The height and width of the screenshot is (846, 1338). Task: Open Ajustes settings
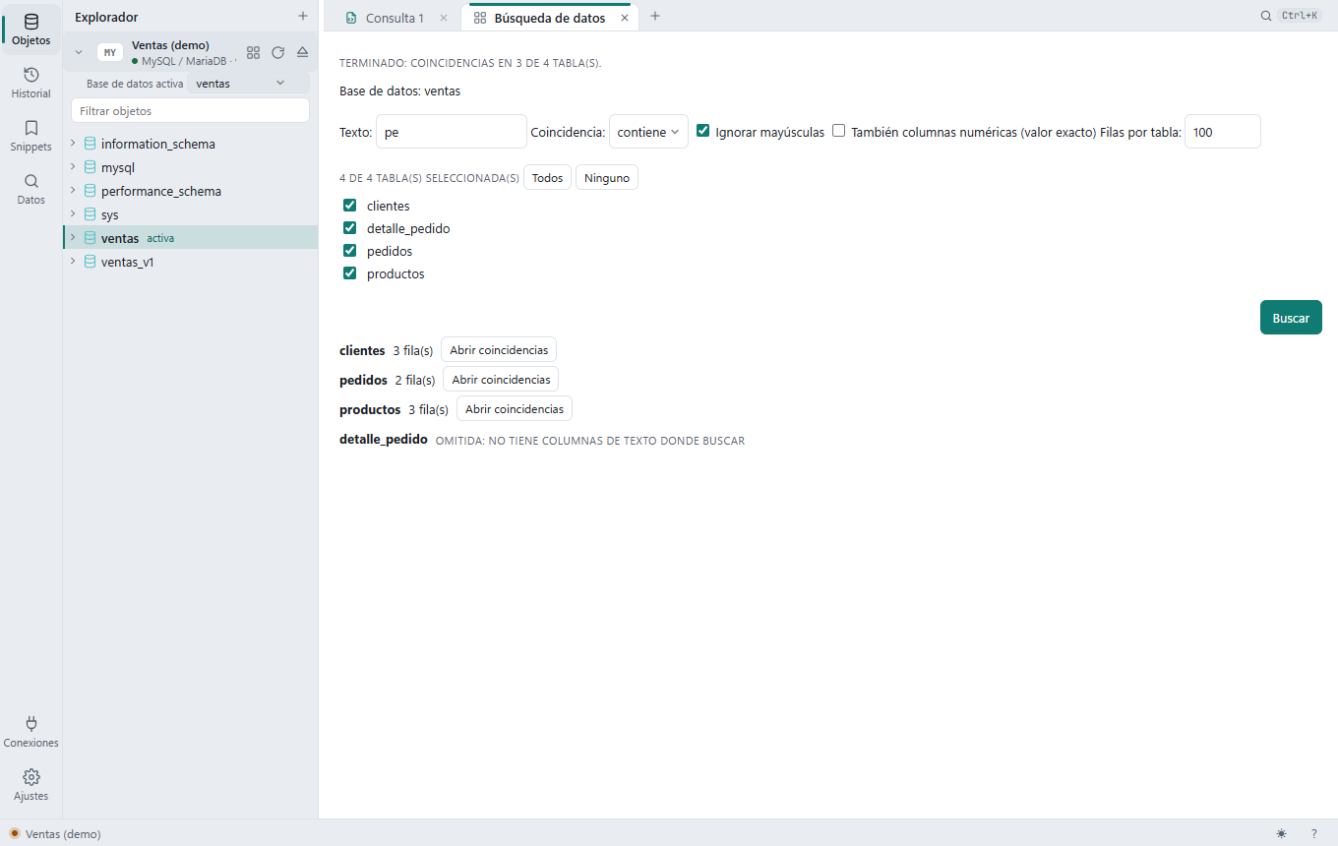[x=31, y=785]
